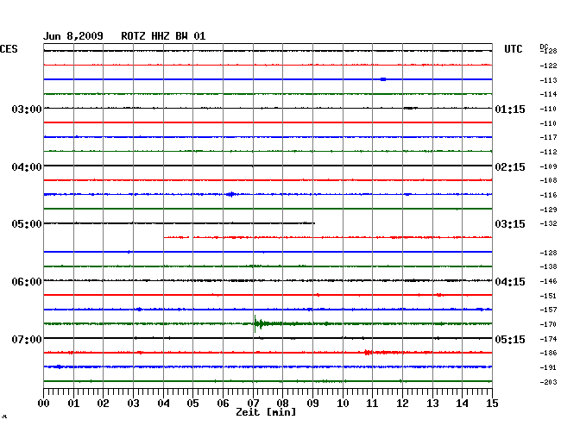Click the date label Jun 8,2009
The width and height of the screenshot is (561, 426).
click(73, 36)
